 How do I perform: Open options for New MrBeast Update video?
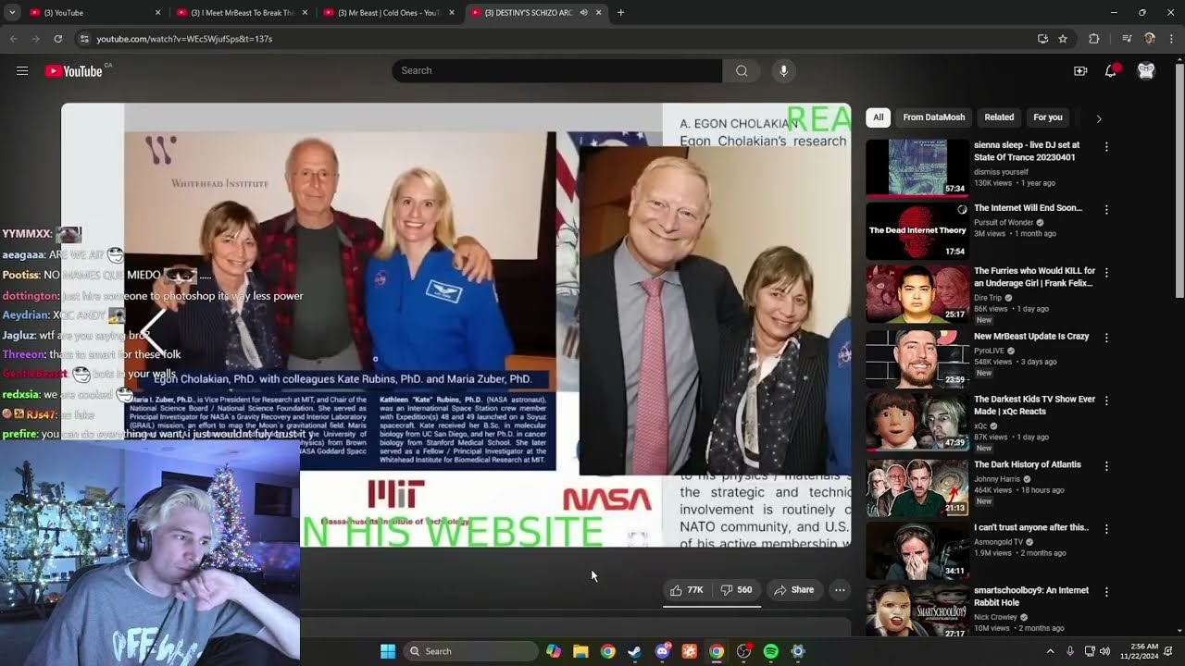(x=1106, y=338)
